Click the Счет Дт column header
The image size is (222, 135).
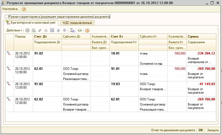click(x=47, y=37)
